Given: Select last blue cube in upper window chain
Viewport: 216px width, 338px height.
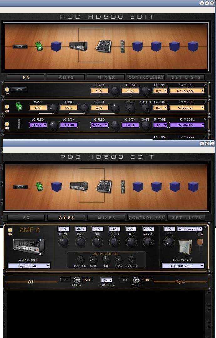Looking at the screenshot, I should [x=193, y=46].
